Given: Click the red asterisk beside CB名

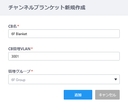Looking at the screenshot, I should click(18, 26).
